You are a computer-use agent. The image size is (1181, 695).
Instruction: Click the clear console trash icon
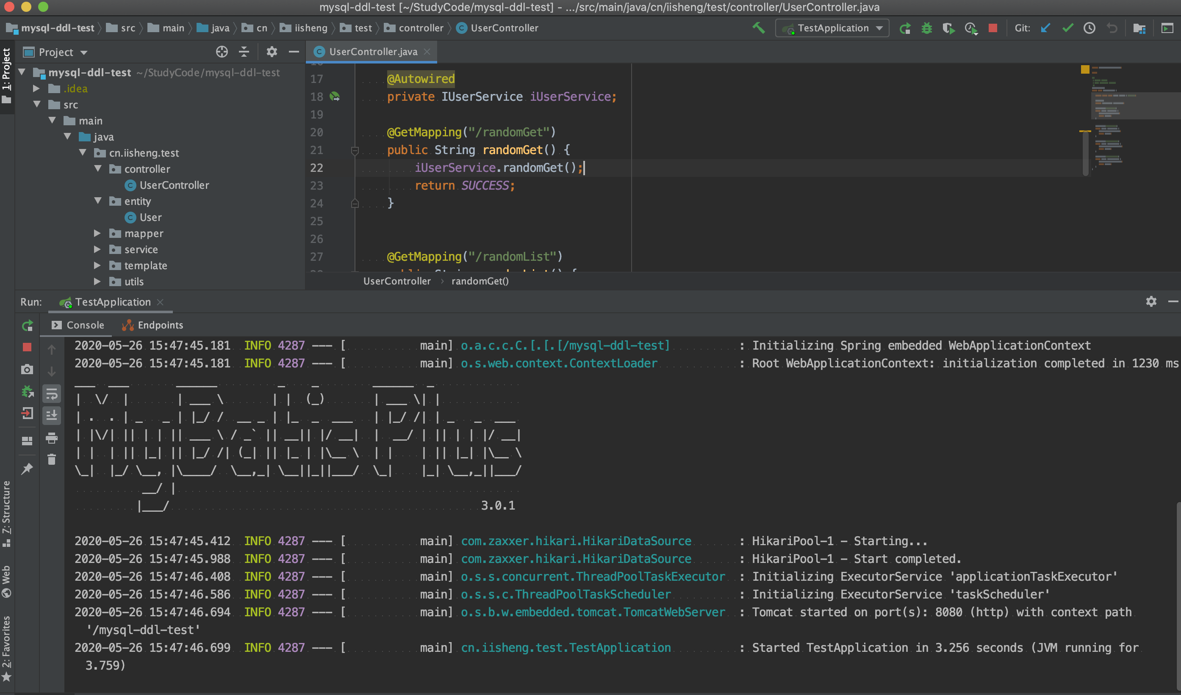click(52, 459)
